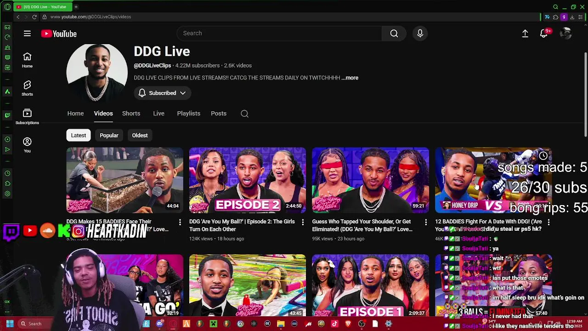The height and width of the screenshot is (331, 588).
Task: Open options for Guess Who Tapped video
Action: coord(425,222)
